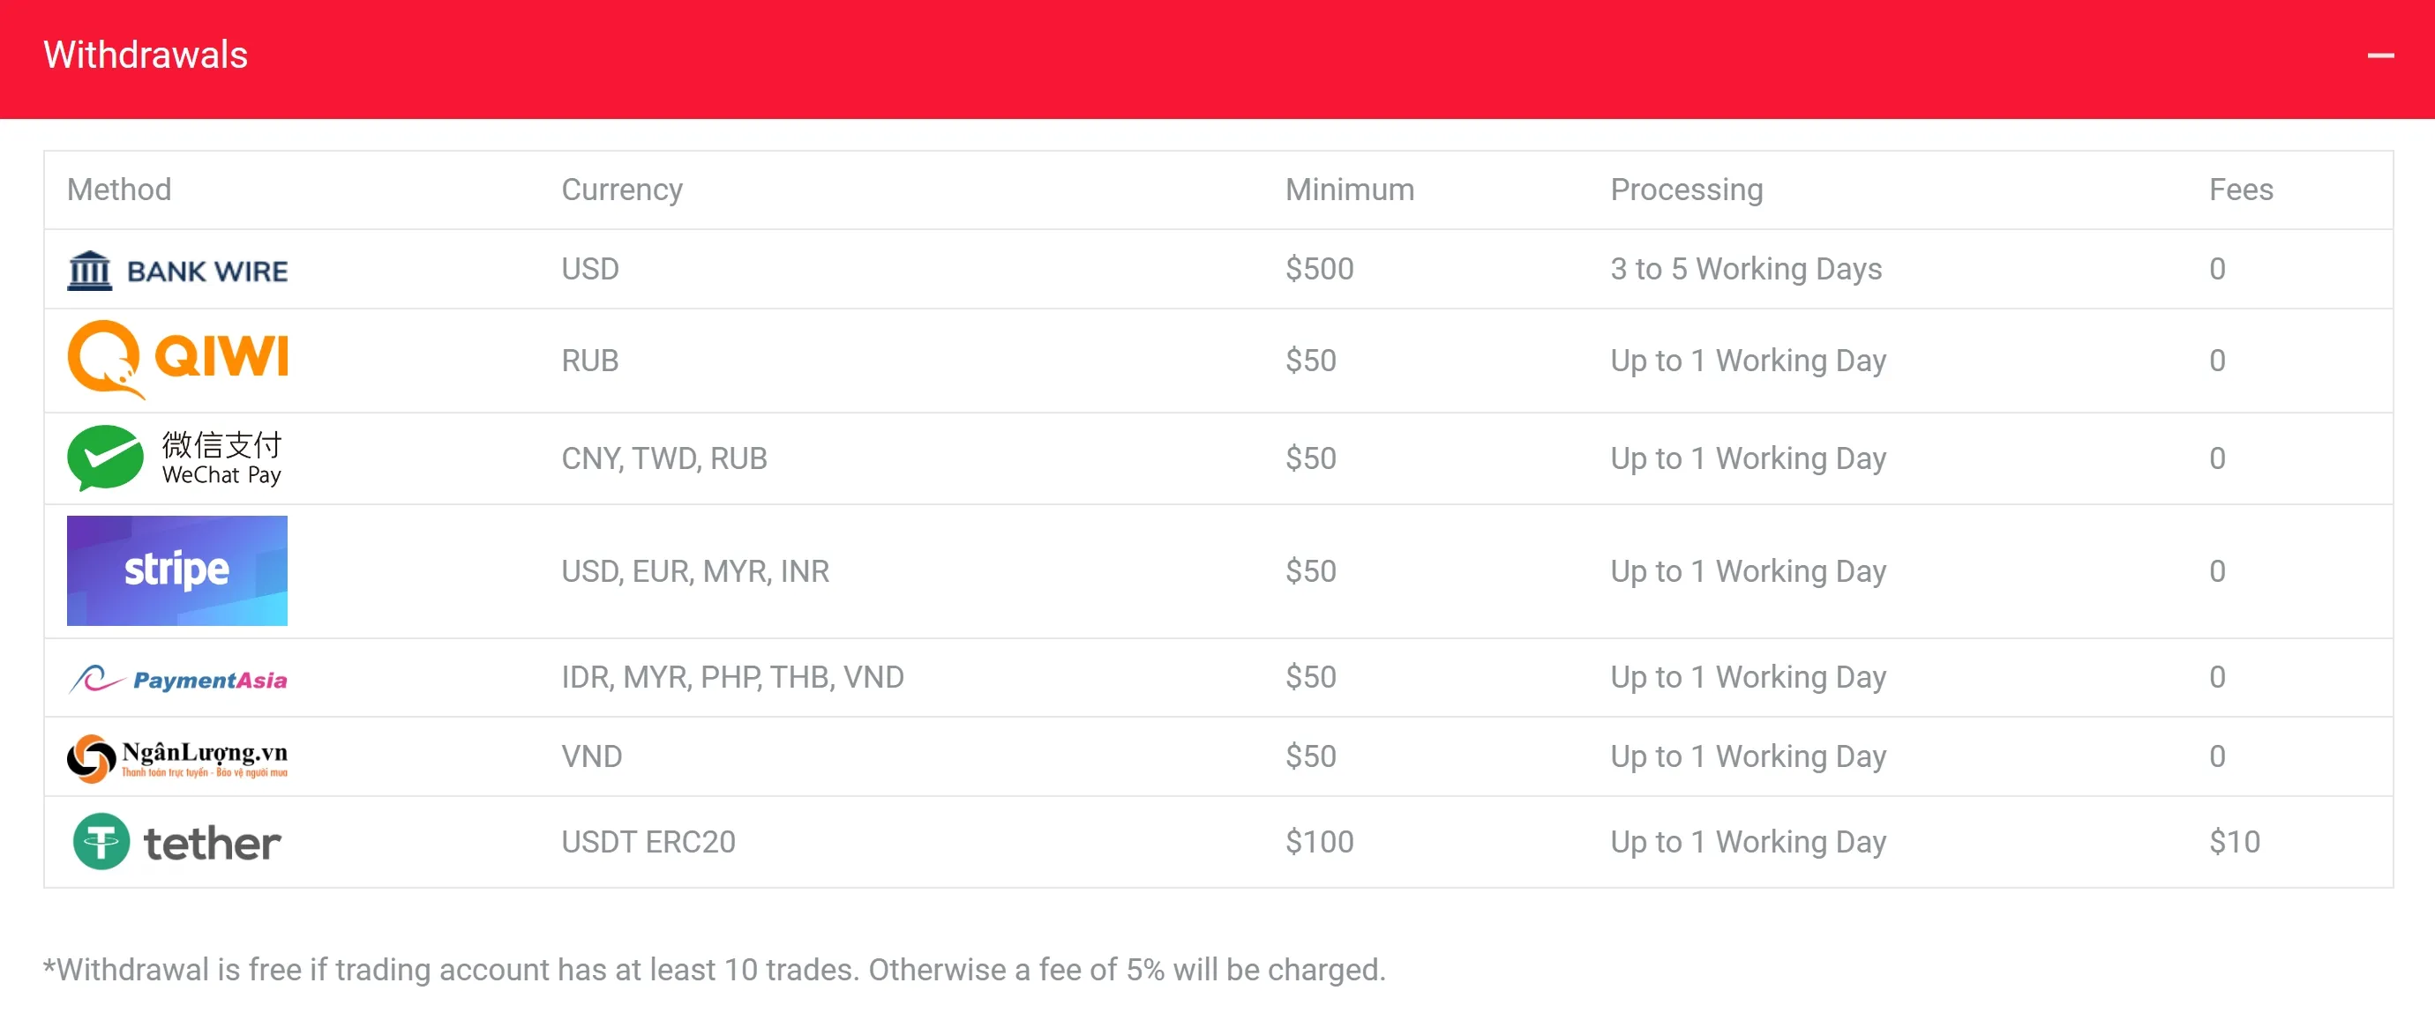Click the Withdrawals header title
This screenshot has height=1035, width=2435.
tap(146, 55)
